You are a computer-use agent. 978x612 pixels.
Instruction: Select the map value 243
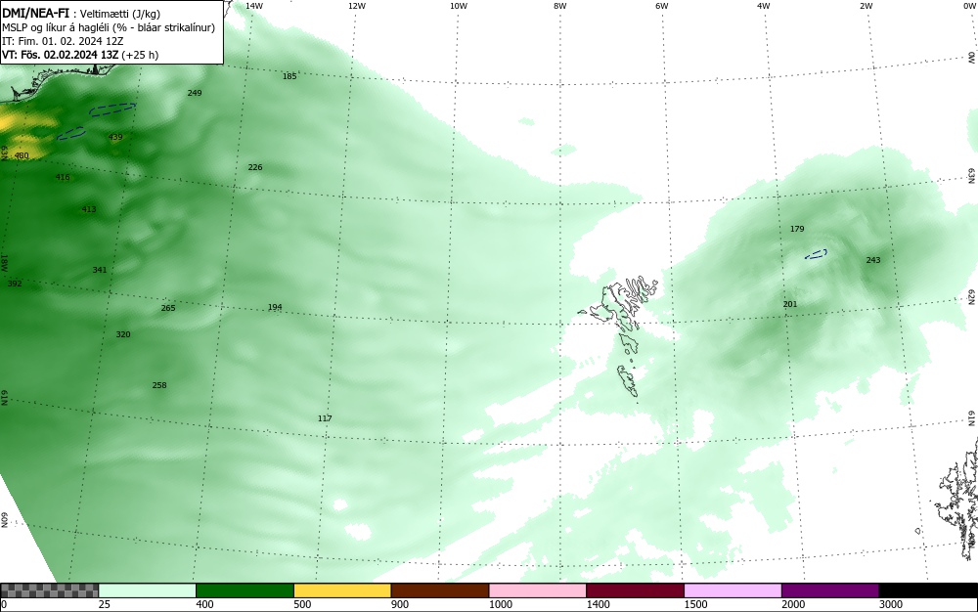click(x=873, y=260)
